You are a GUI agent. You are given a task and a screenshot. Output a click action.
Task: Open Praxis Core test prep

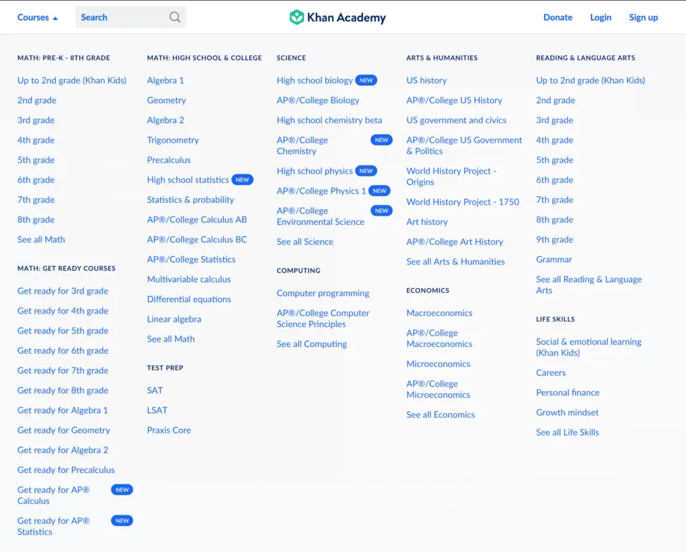click(169, 430)
